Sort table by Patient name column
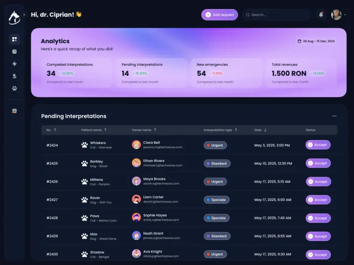The height and width of the screenshot is (265, 354). pos(94,130)
